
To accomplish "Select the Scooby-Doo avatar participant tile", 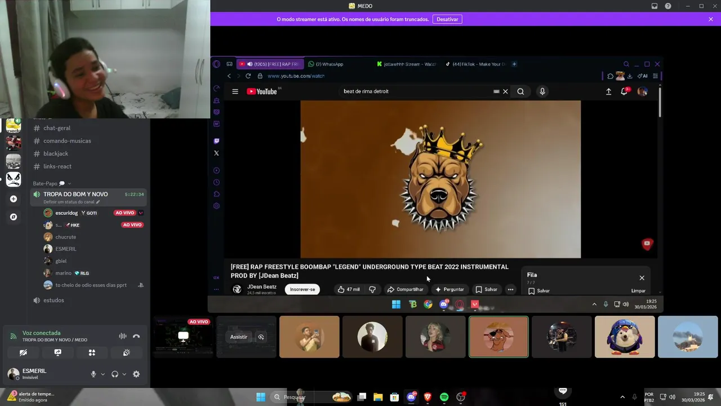I will tap(499, 337).
